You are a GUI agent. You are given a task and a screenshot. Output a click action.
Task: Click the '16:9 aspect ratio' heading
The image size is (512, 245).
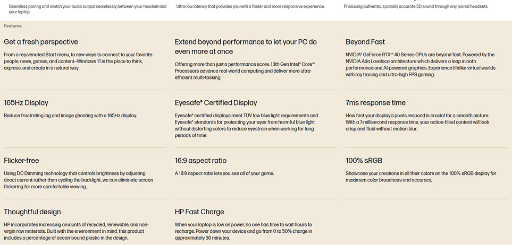tap(200, 161)
